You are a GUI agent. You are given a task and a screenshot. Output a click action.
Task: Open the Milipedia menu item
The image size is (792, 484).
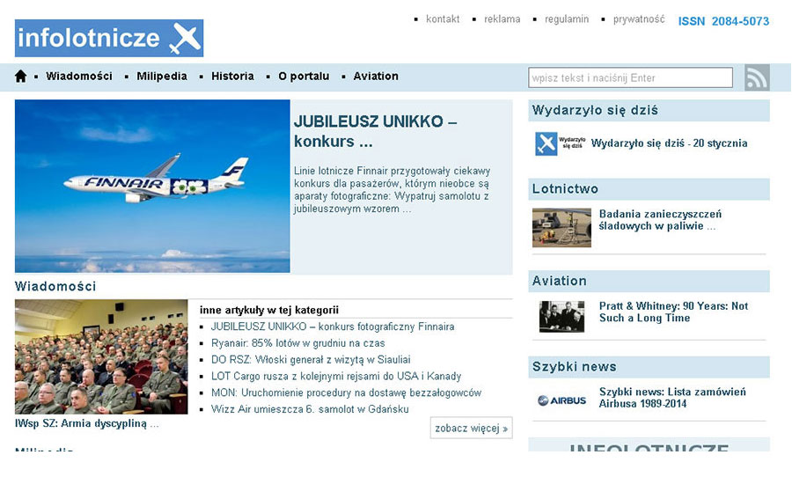click(x=162, y=77)
